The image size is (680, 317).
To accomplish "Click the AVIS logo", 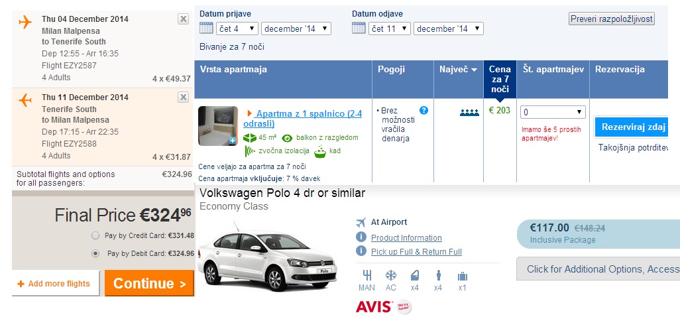I will 374,306.
